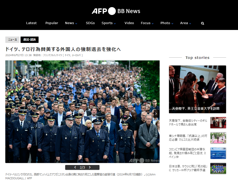Click the ニュース category tag

(12, 40)
